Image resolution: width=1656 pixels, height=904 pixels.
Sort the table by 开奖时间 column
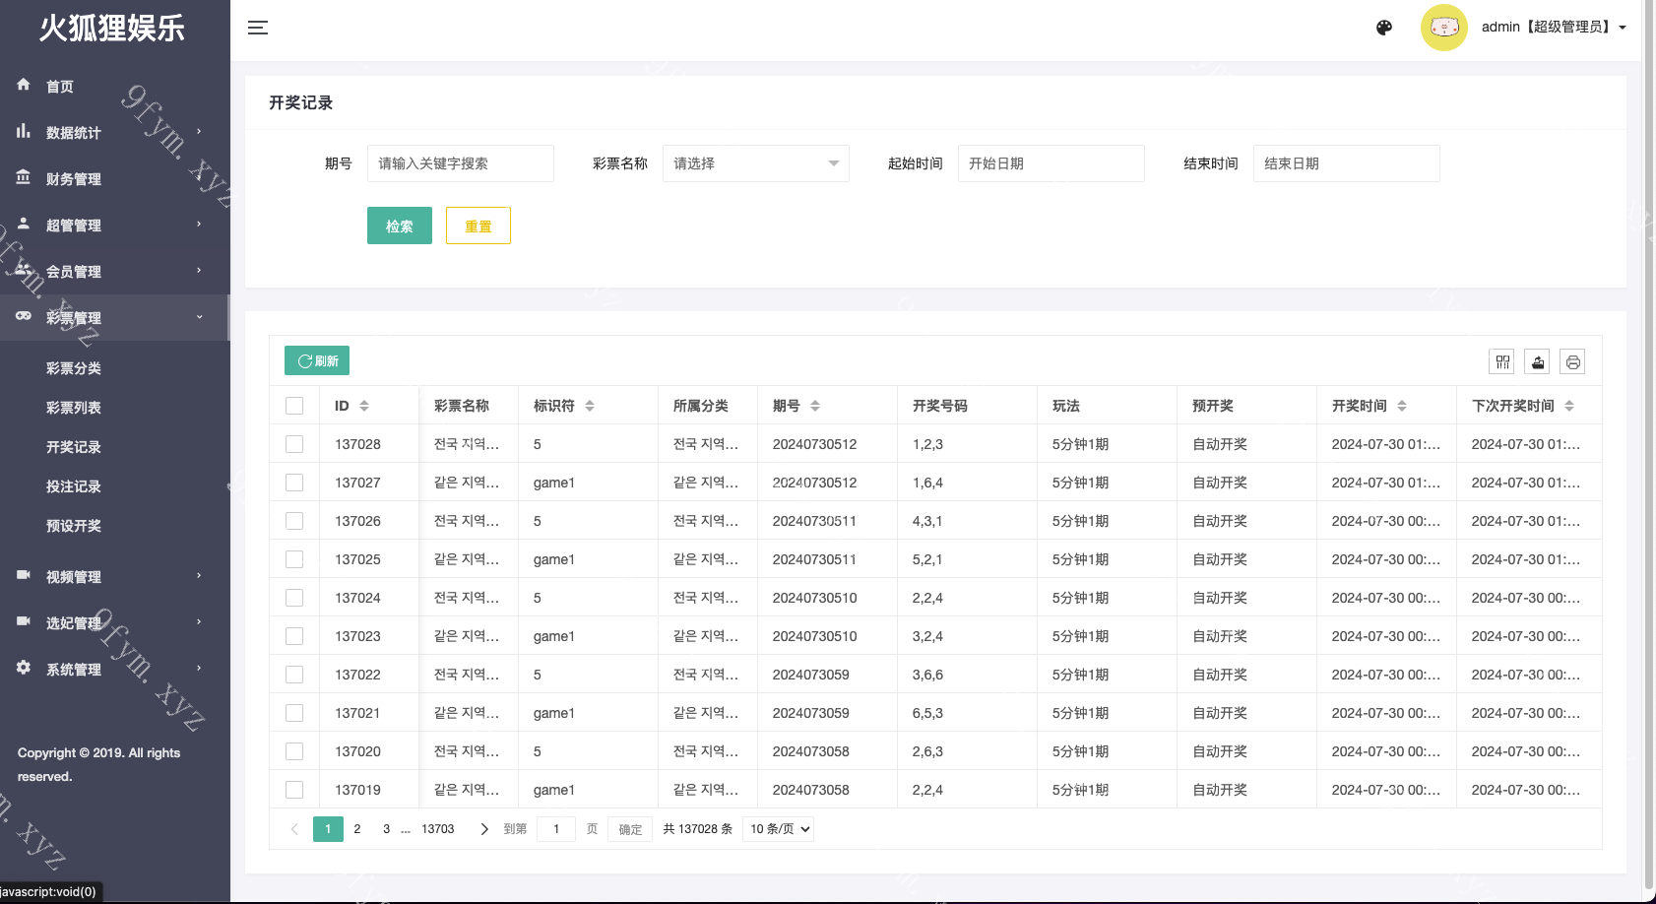point(1402,406)
